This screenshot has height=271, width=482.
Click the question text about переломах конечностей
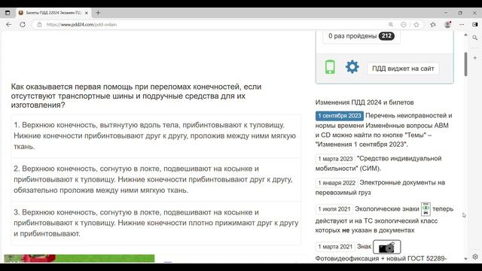pos(136,96)
